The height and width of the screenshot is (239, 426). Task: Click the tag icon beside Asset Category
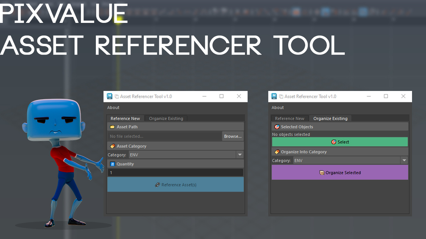pyautogui.click(x=112, y=146)
